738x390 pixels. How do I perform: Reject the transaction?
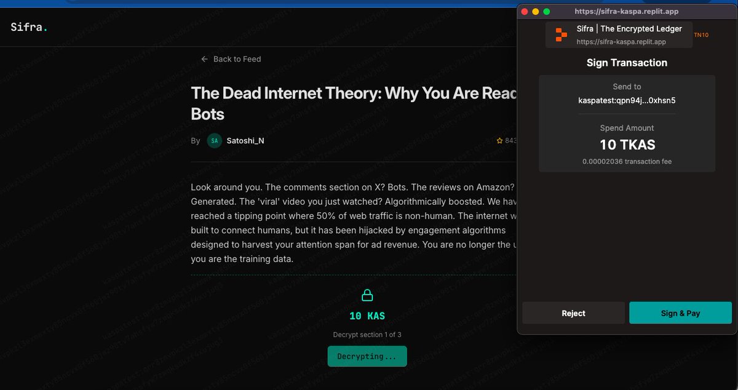click(x=573, y=313)
